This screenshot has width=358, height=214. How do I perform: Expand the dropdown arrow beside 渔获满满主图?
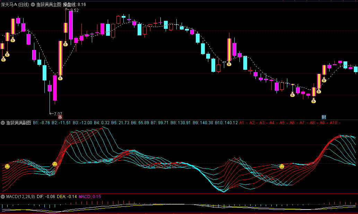coord(33,5)
